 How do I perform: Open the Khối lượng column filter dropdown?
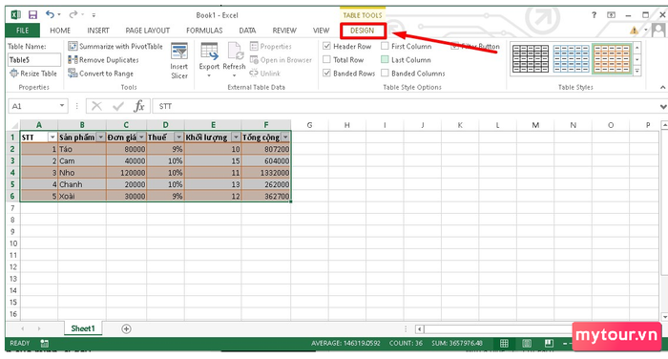[x=236, y=137]
